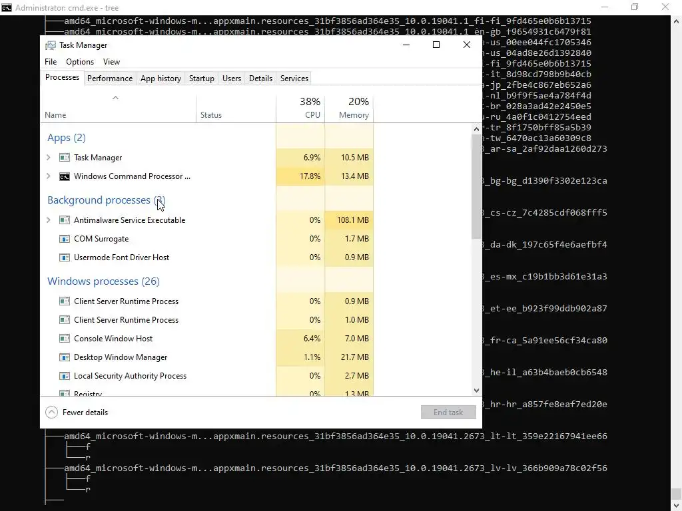
Task: Expand the Antimalware Service Executable row
Action: tap(48, 220)
